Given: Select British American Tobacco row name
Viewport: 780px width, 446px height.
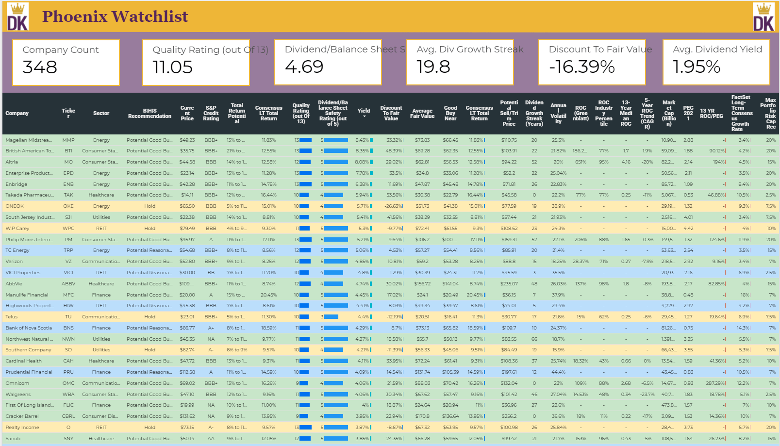Looking at the screenshot, I should tap(30, 151).
